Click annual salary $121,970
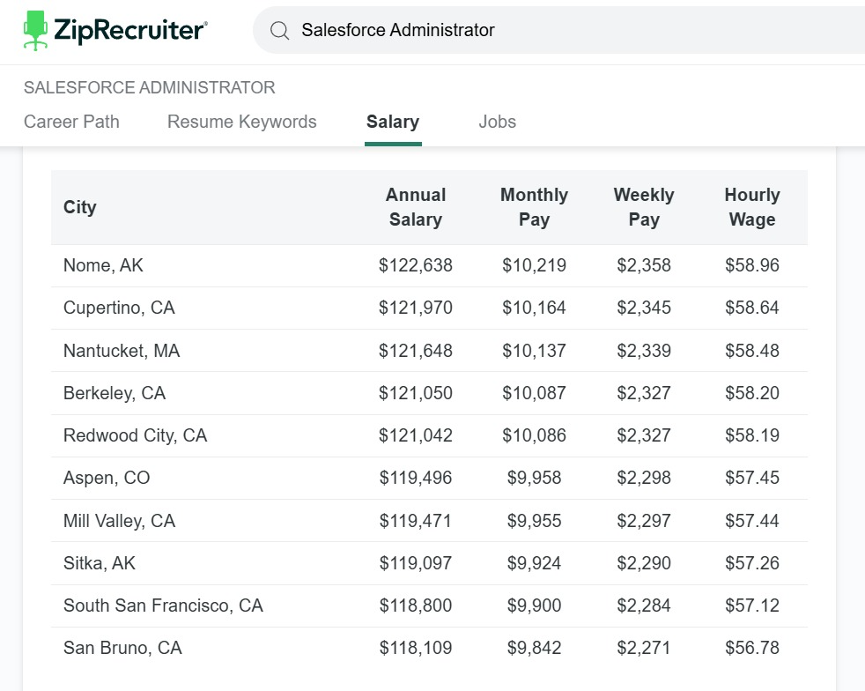 (416, 308)
